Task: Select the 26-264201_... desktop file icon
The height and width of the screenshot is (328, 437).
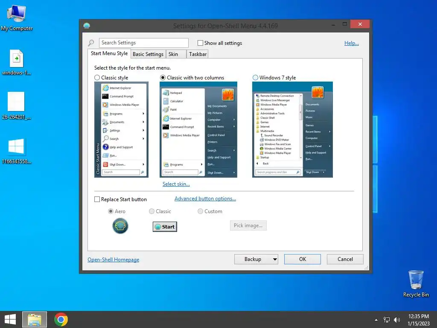Action: (x=16, y=105)
